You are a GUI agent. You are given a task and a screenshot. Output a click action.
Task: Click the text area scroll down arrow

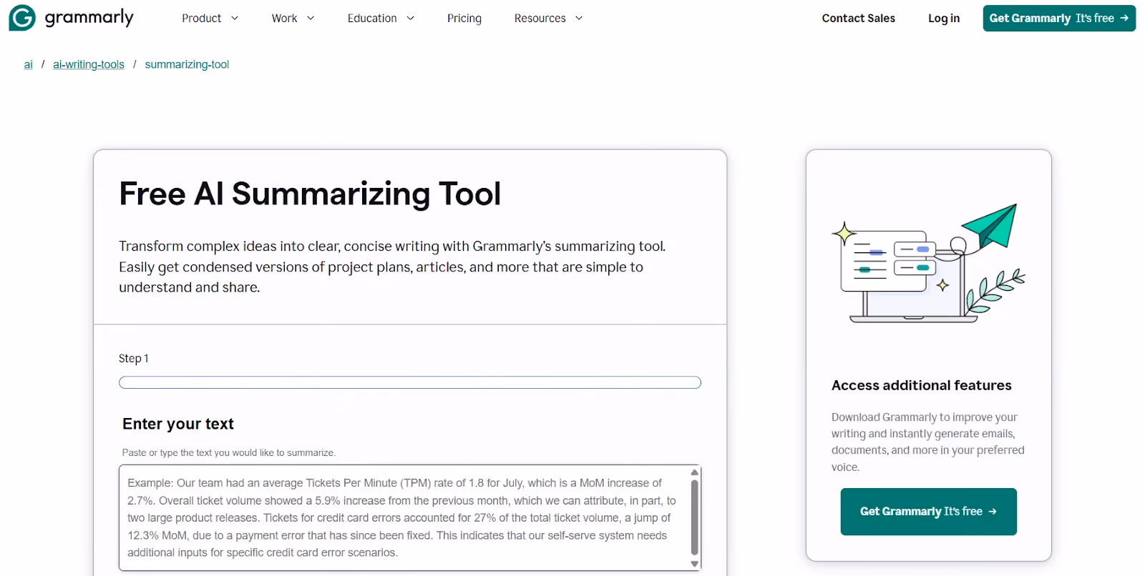(694, 564)
